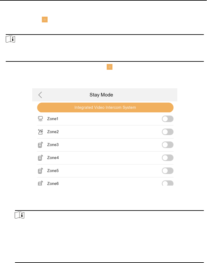Select the Zone5 text label
Screen dimensions: 207x263
click(x=53, y=171)
